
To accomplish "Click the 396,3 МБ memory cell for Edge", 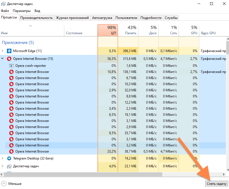I will coord(128,51).
